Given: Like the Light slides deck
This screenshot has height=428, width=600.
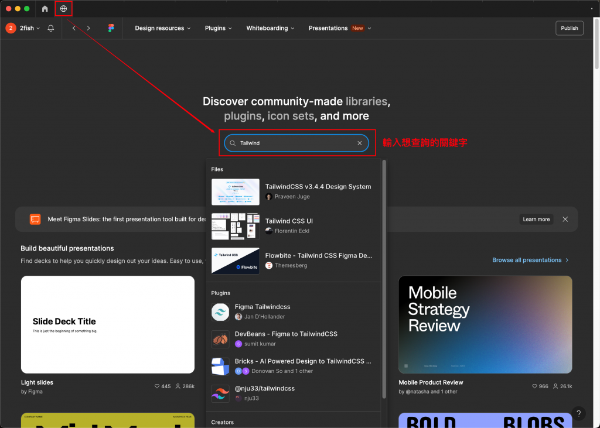Looking at the screenshot, I should 157,386.
